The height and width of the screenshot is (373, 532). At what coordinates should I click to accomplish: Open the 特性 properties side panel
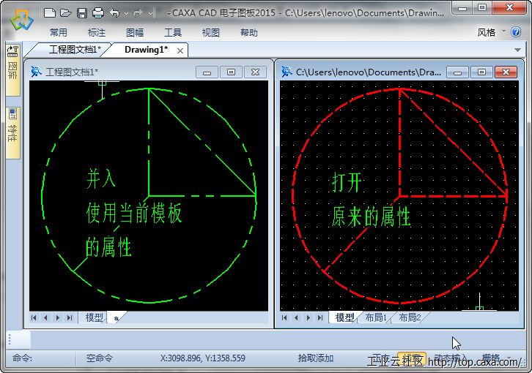pyautogui.click(x=12, y=126)
